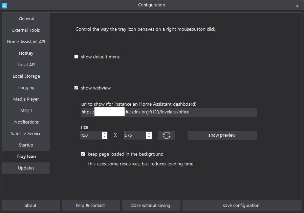
Task: Open the Updates tab
Action: (x=26, y=168)
